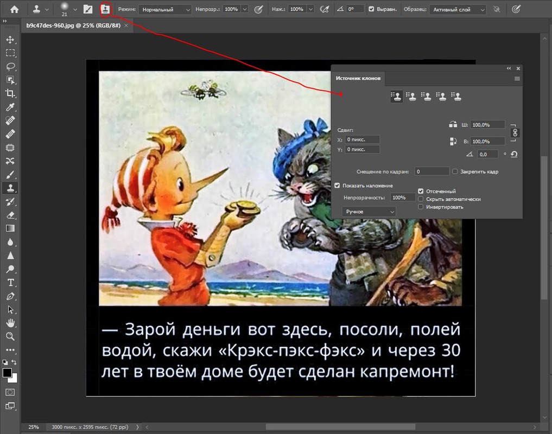This screenshot has width=552, height=434.
Task: Select the Dodge tool
Action: [10, 269]
